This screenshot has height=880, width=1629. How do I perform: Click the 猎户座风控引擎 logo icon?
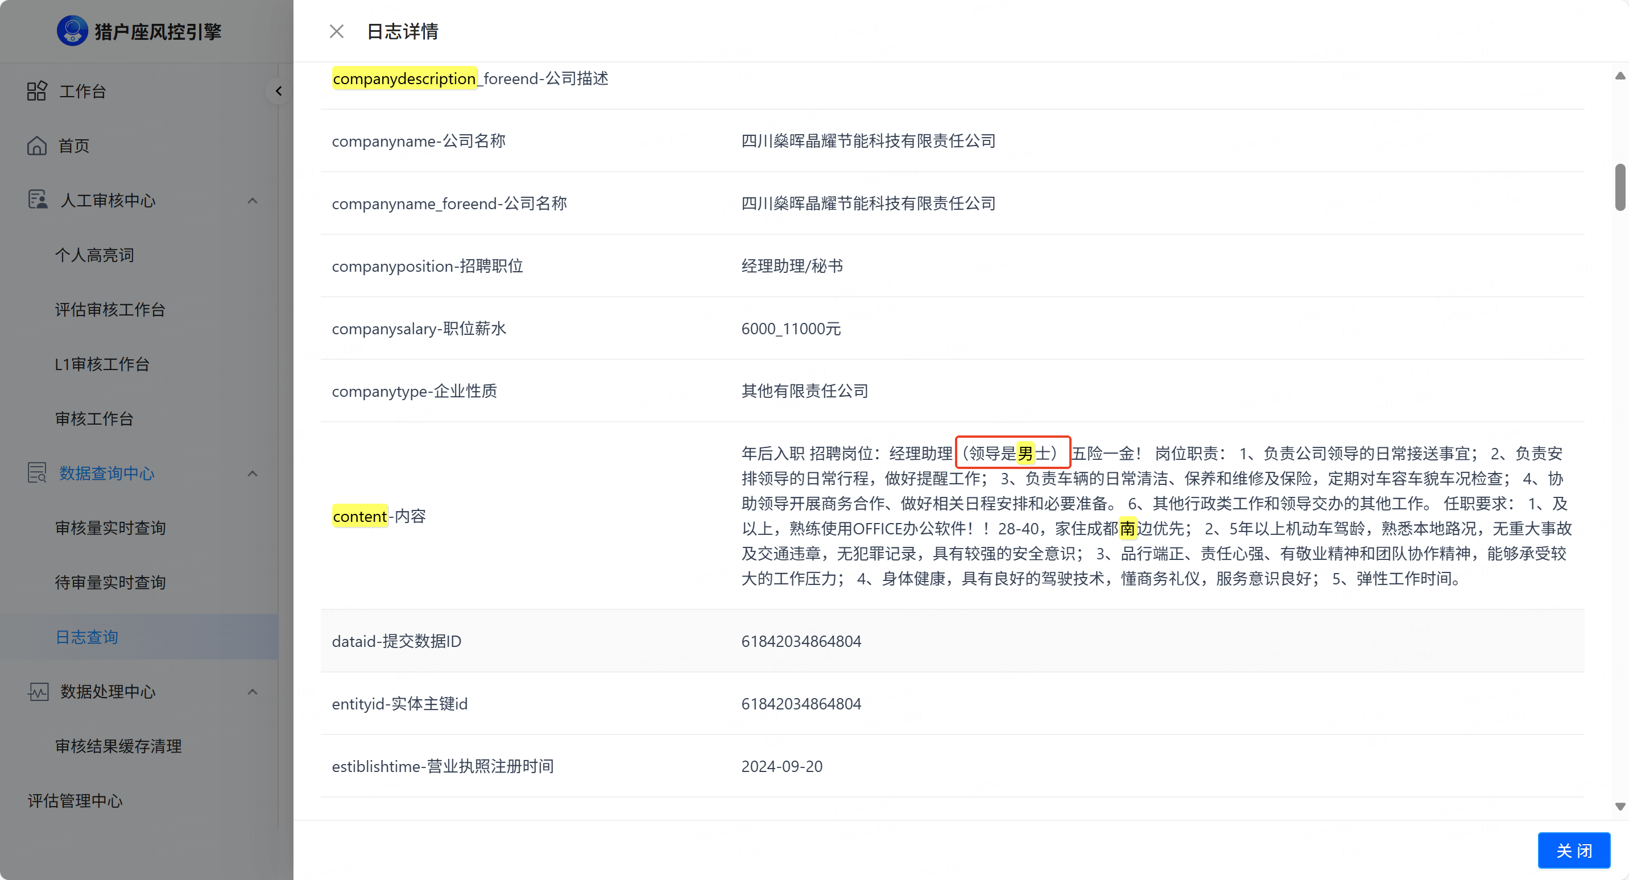click(x=72, y=31)
